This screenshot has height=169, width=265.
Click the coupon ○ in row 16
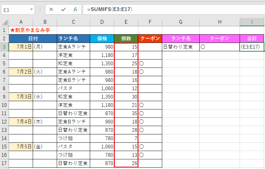point(150,155)
